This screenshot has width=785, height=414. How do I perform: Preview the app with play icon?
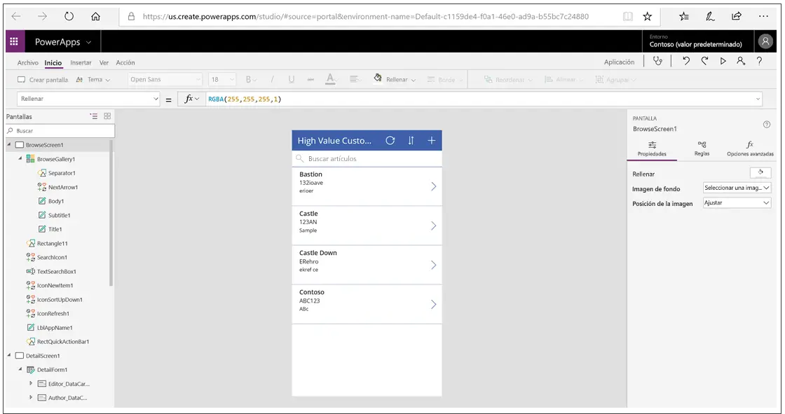(723, 61)
